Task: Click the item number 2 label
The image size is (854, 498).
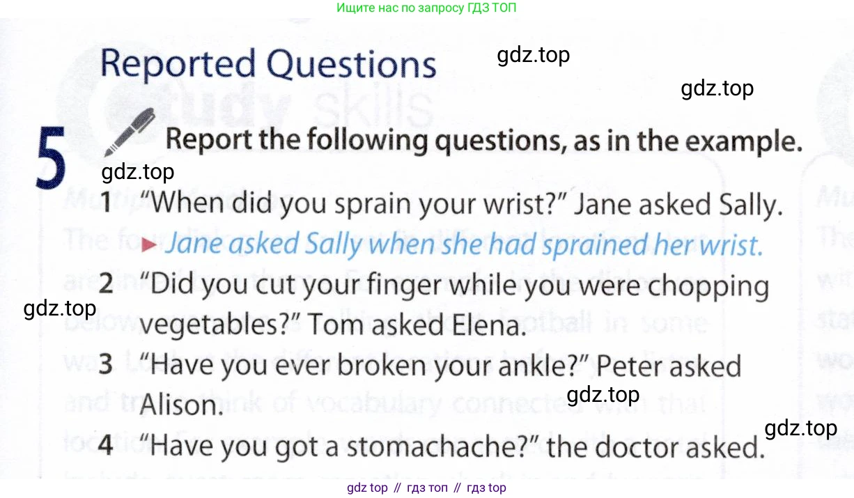Action: [106, 285]
